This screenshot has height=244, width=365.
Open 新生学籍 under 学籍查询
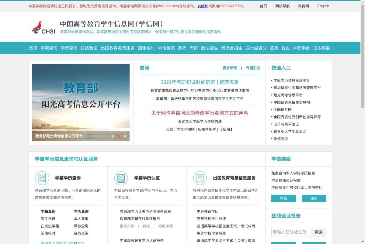[48, 219]
